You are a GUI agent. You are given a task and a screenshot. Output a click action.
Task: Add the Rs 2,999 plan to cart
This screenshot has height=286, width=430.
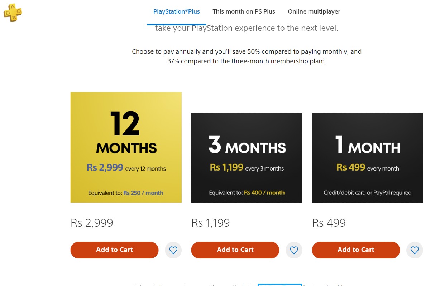(114, 250)
